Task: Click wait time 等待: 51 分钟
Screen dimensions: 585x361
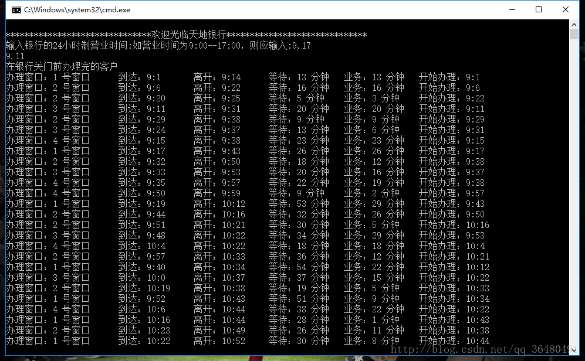Action: point(299,299)
